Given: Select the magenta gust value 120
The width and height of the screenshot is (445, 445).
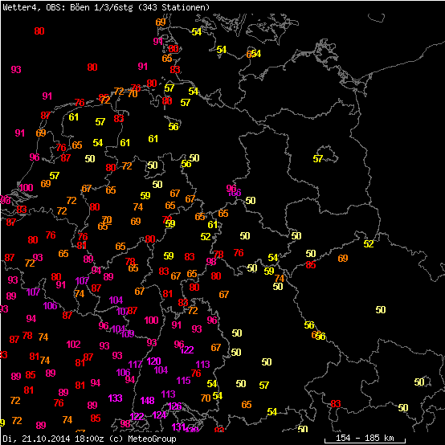Looking at the screenshot, I should point(153,361).
